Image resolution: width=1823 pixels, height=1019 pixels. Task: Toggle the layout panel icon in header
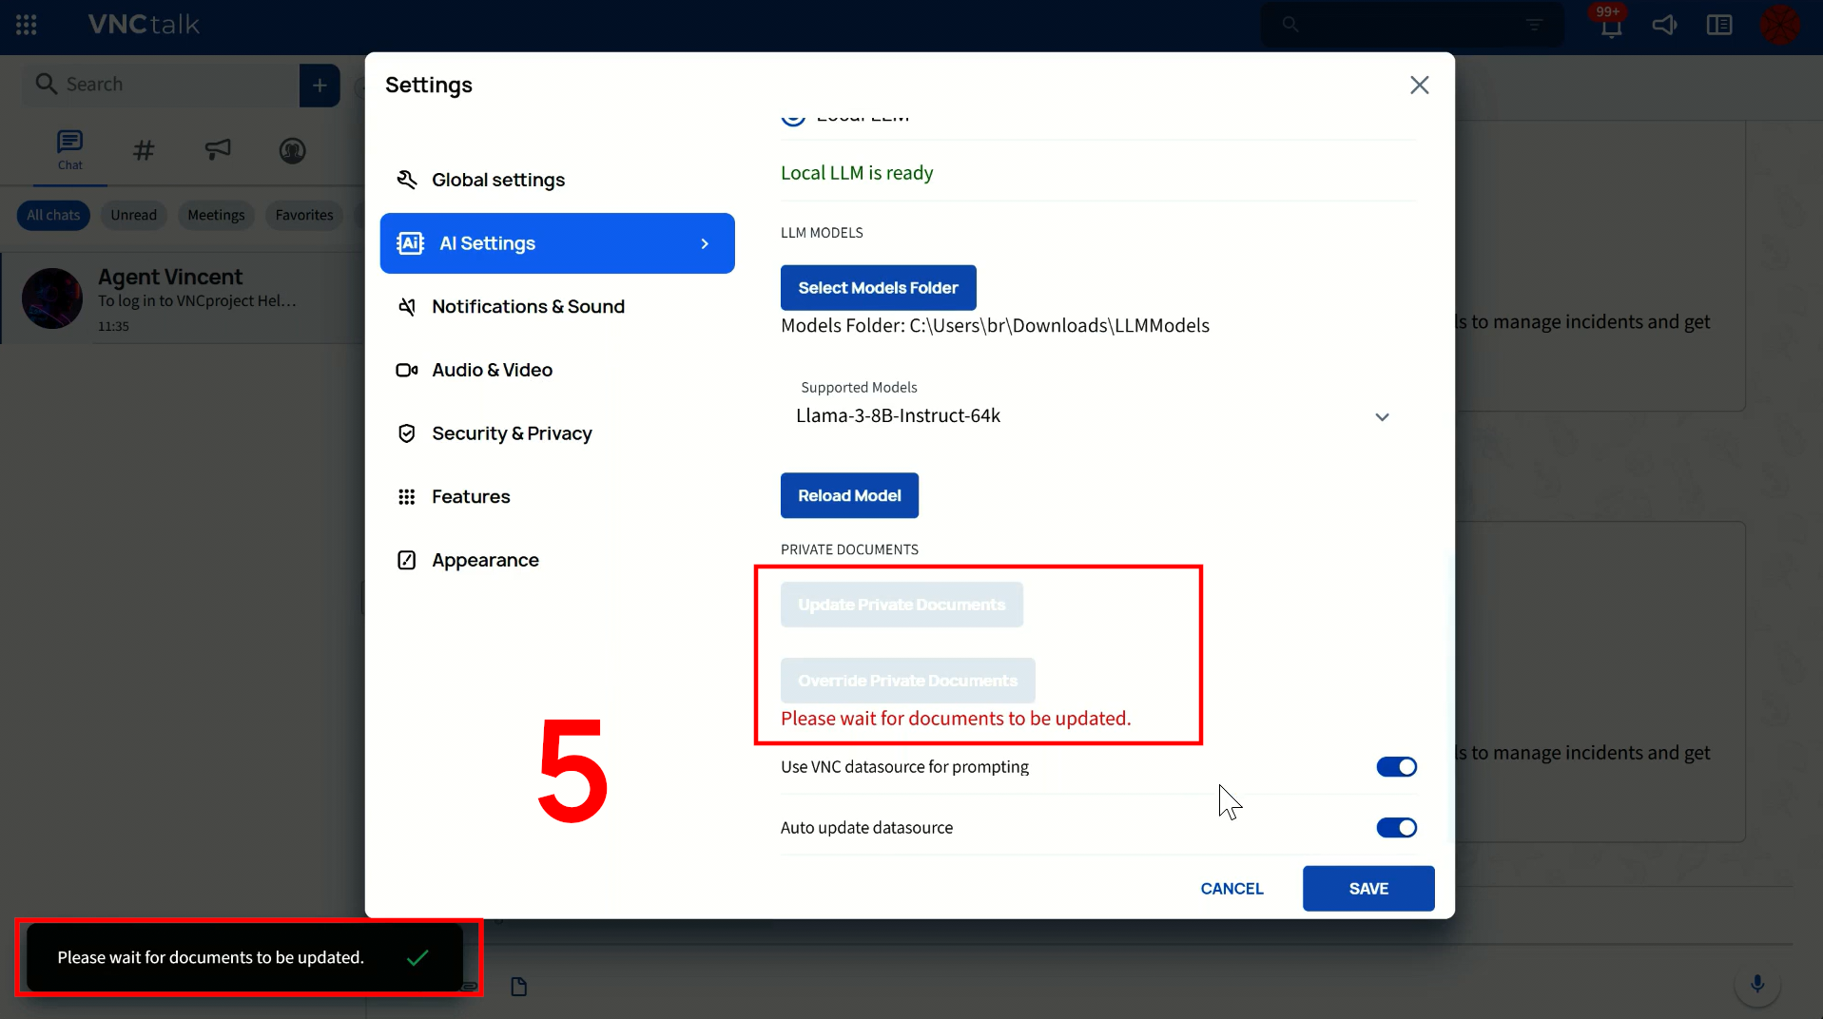point(1719,25)
